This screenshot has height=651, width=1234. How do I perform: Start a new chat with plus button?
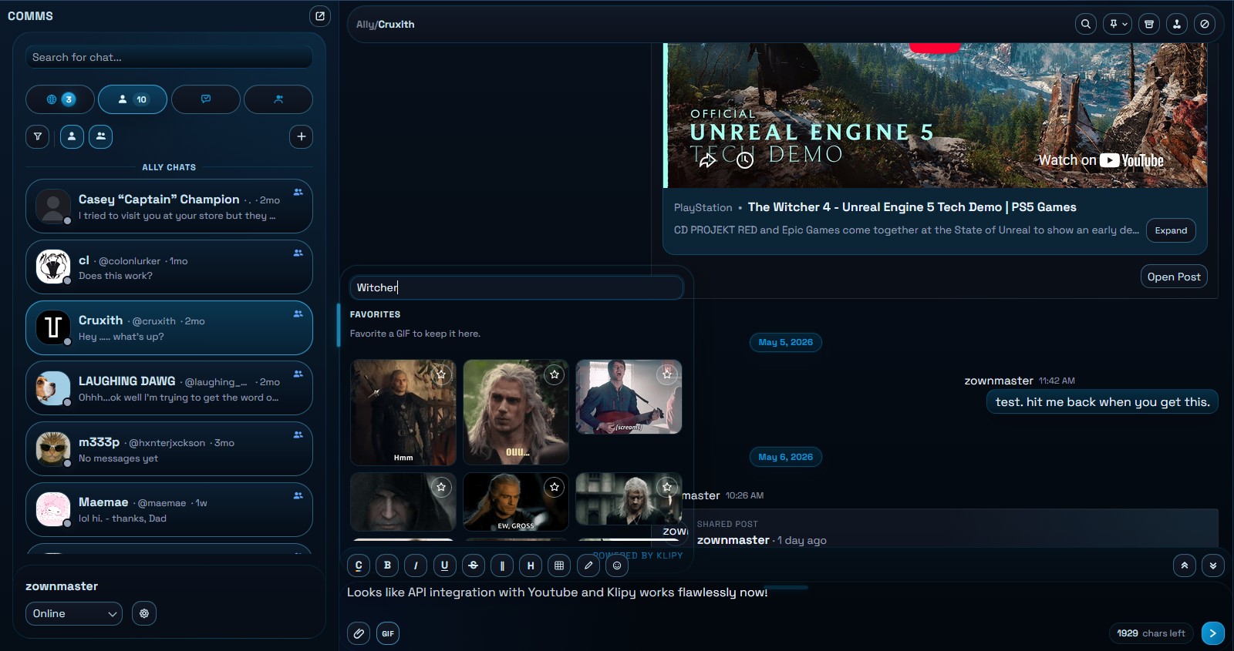click(302, 136)
